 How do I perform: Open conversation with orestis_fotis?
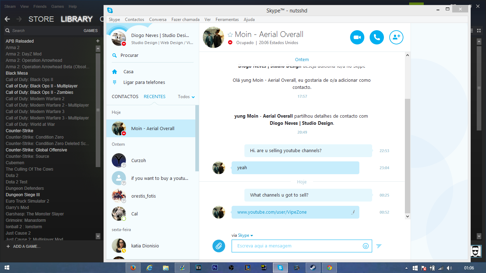tap(151, 196)
